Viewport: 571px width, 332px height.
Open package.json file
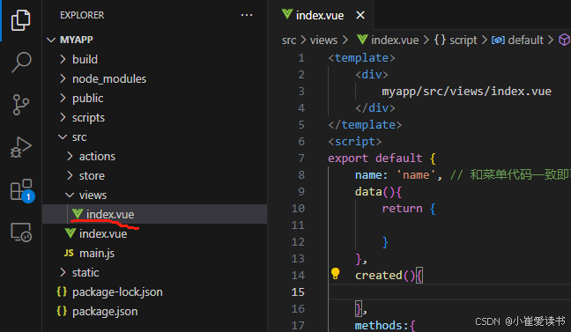105,311
